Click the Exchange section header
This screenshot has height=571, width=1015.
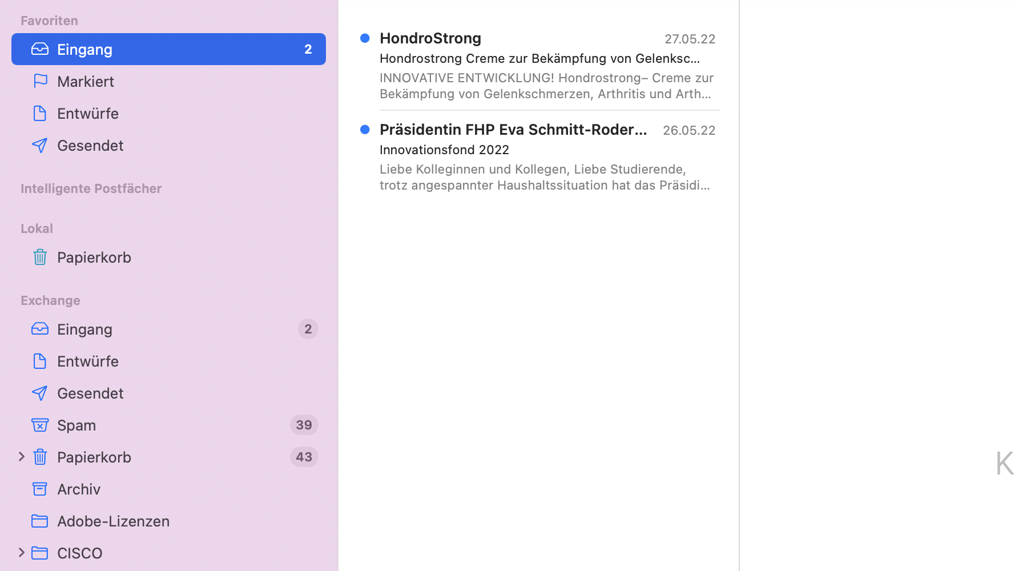(x=51, y=300)
